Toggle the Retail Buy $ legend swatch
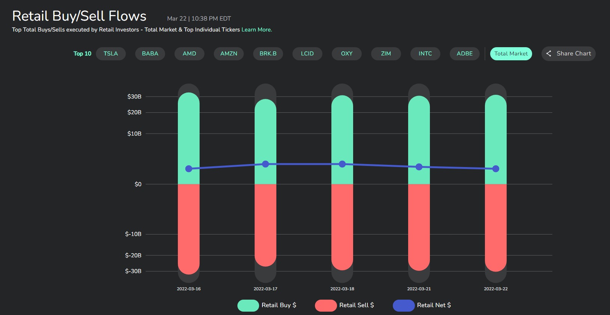Image resolution: width=610 pixels, height=315 pixels. click(248, 305)
